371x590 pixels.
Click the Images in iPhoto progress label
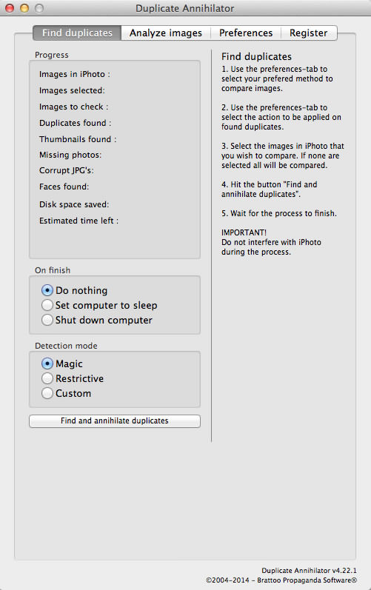(75, 74)
